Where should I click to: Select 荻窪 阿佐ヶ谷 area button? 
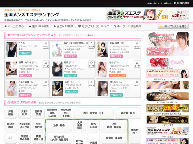pyautogui.click(x=38, y=138)
